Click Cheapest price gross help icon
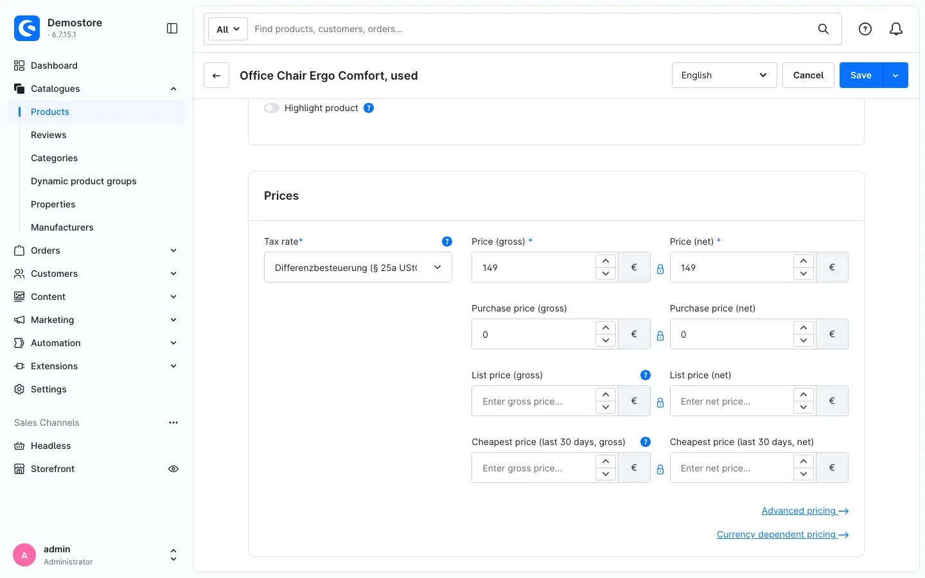Viewport: 925px width, 578px height. [x=646, y=442]
